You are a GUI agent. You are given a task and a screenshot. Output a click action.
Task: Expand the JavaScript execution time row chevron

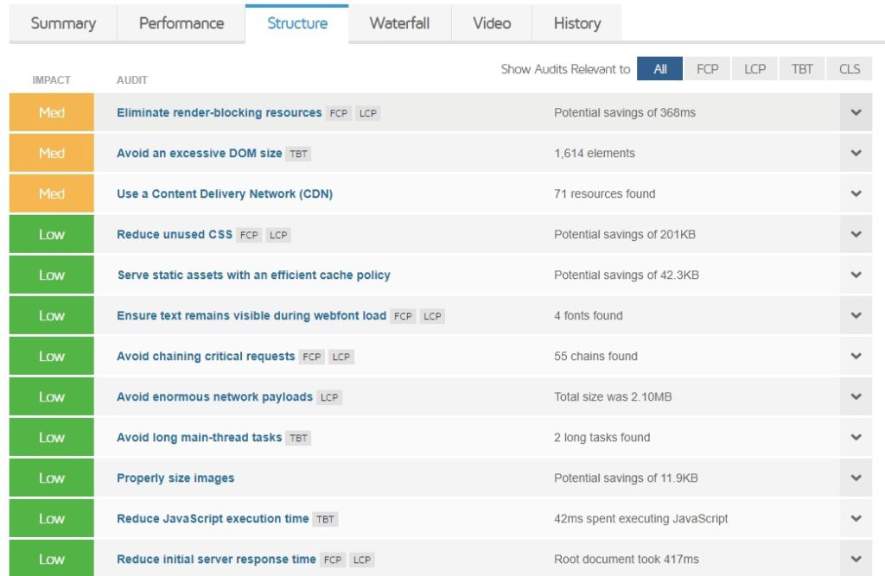[x=856, y=518]
